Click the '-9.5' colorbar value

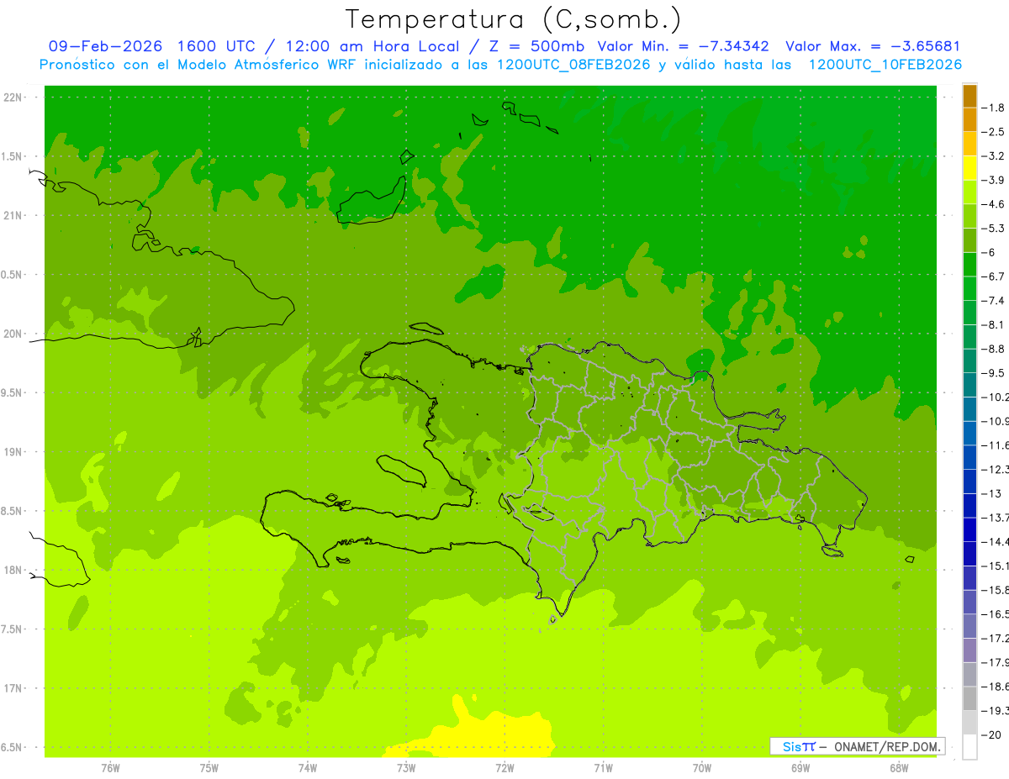(x=993, y=372)
